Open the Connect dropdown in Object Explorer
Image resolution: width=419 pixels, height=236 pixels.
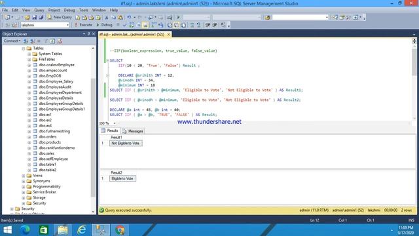coord(12,41)
